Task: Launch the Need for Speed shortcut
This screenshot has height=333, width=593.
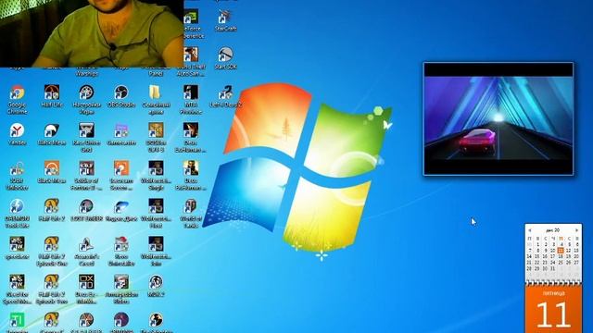Action: pos(17,290)
